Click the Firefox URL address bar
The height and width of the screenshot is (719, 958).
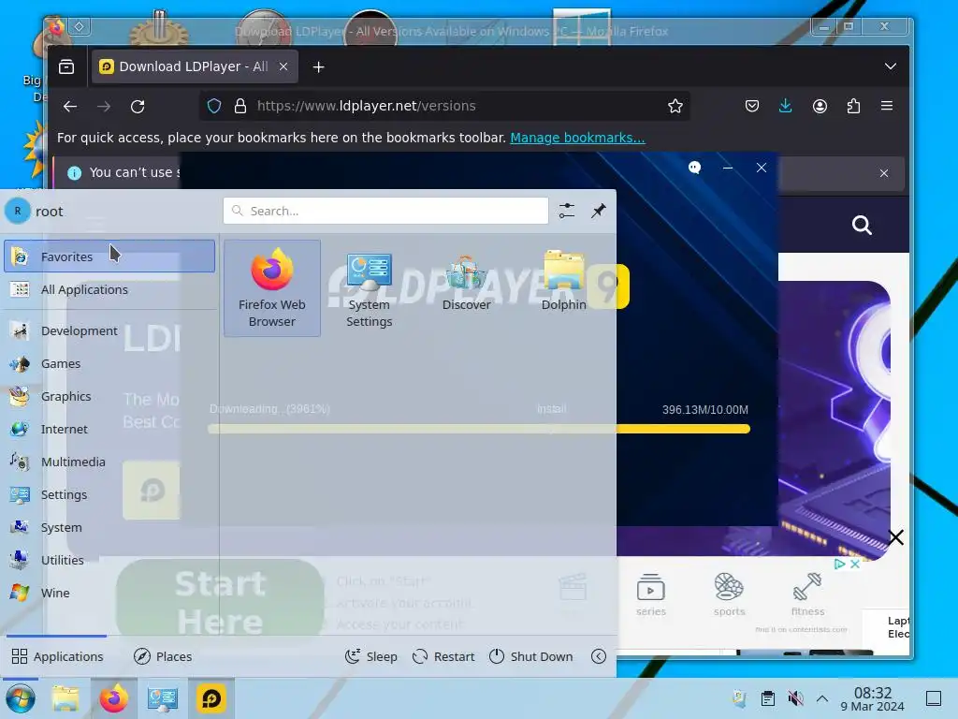(444, 106)
